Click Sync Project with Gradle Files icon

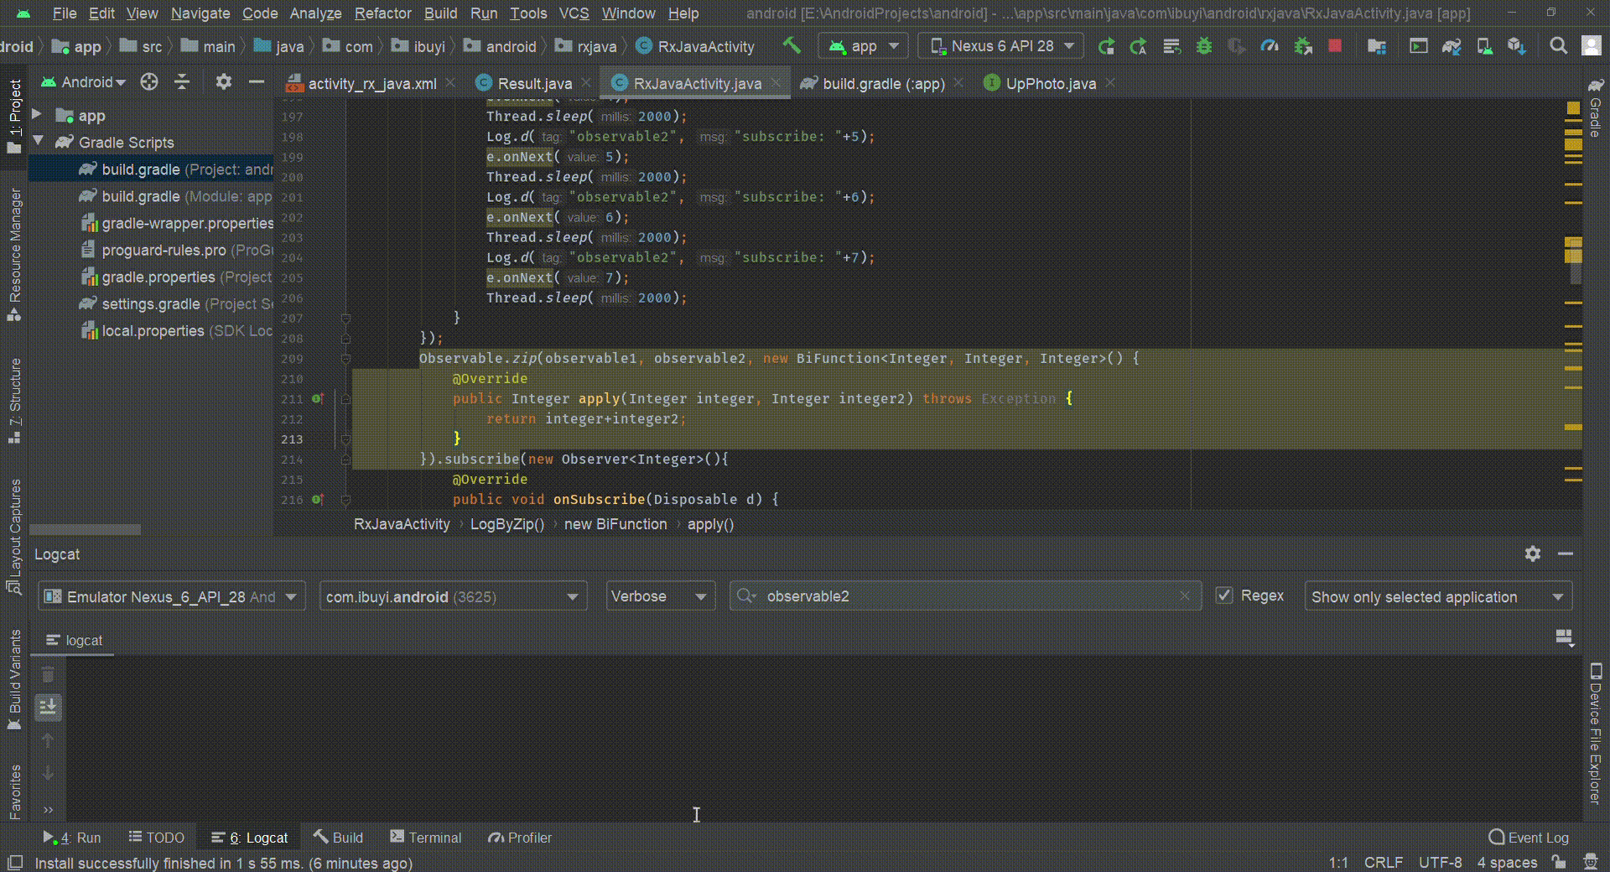click(x=1452, y=46)
